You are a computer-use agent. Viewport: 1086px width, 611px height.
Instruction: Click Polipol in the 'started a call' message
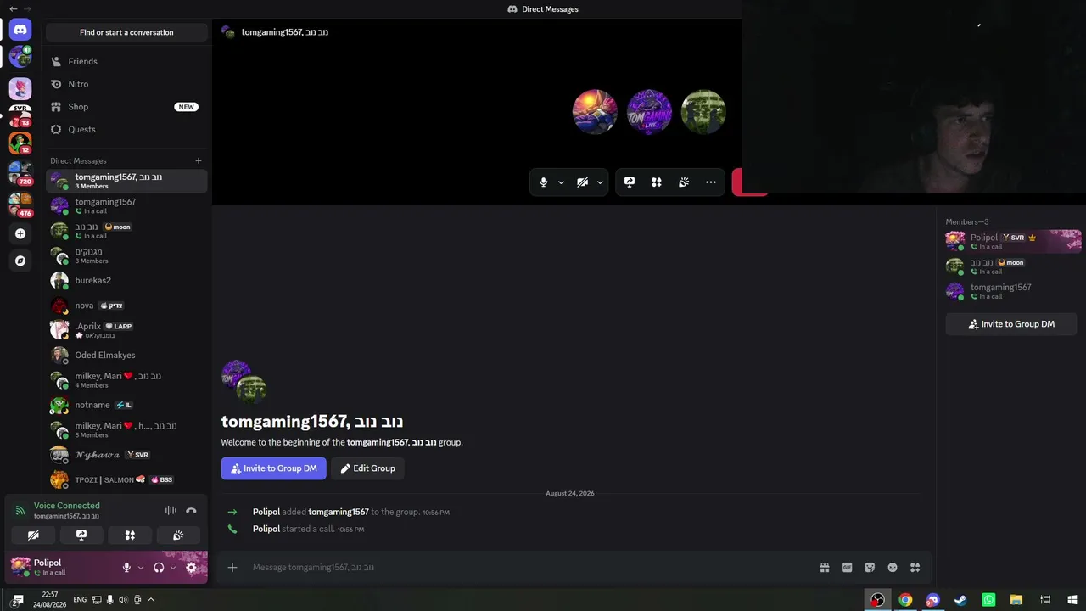pyautogui.click(x=266, y=529)
